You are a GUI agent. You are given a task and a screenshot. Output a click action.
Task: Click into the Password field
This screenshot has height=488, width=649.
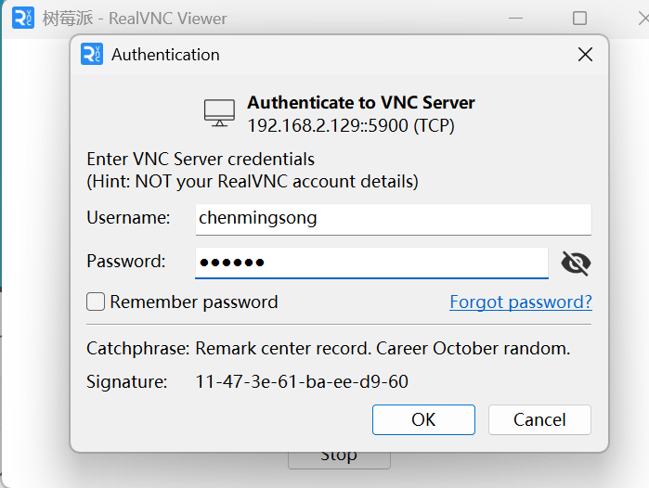pos(371,263)
